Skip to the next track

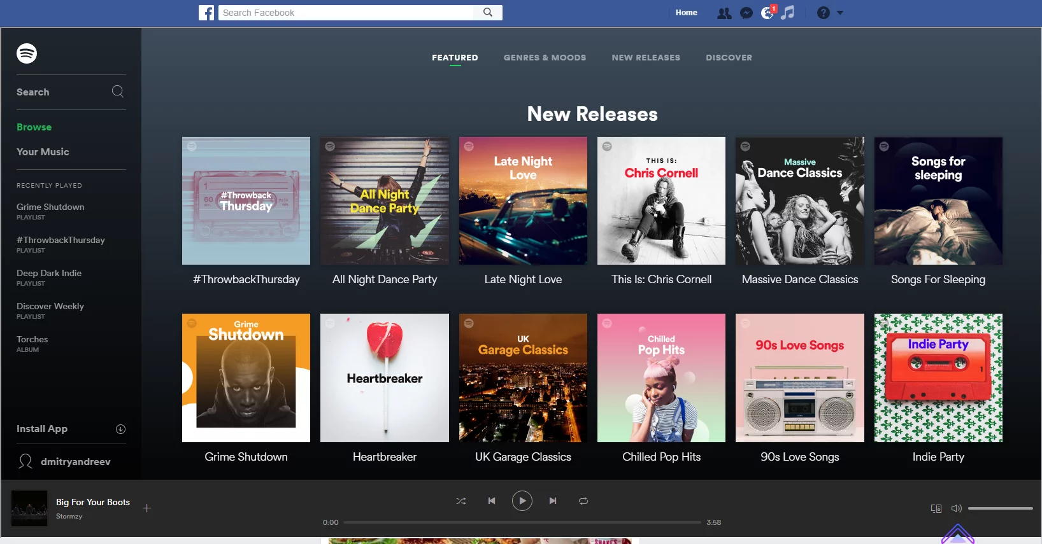coord(552,501)
